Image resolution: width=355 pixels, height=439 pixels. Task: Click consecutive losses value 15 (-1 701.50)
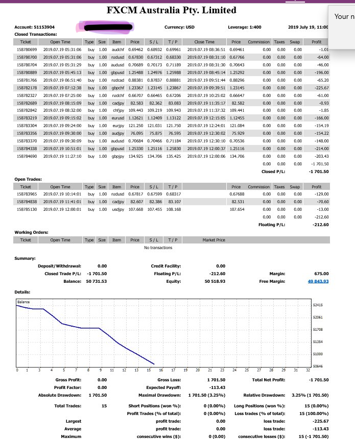[x=314, y=436]
